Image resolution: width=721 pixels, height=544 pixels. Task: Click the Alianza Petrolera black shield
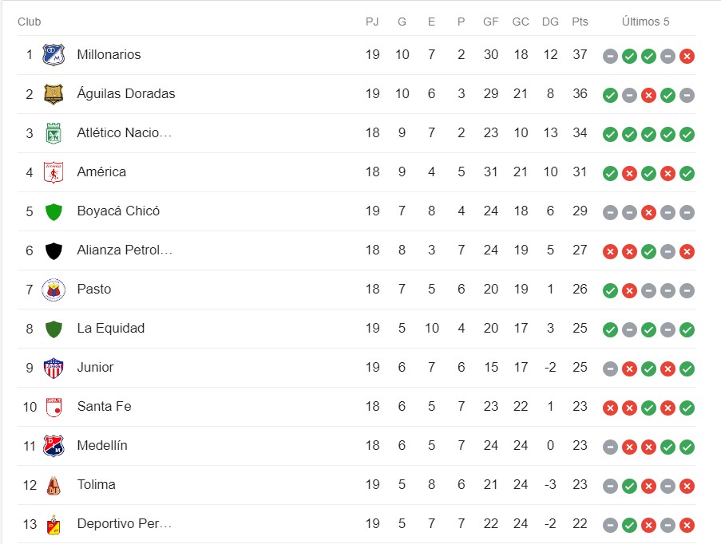[x=53, y=250]
